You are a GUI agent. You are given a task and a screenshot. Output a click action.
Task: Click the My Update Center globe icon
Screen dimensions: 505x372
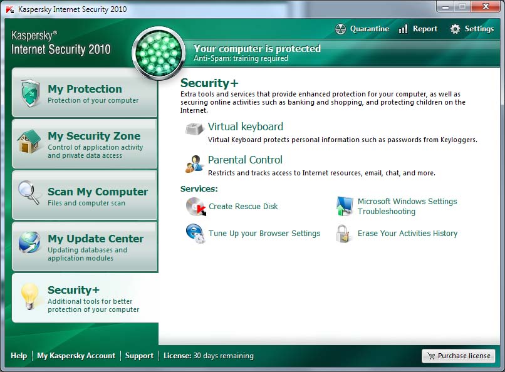[29, 242]
